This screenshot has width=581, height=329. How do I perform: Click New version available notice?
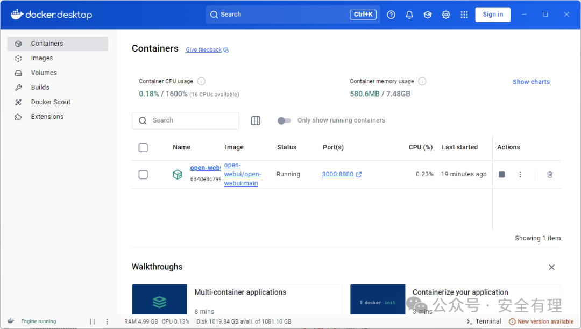coord(541,321)
